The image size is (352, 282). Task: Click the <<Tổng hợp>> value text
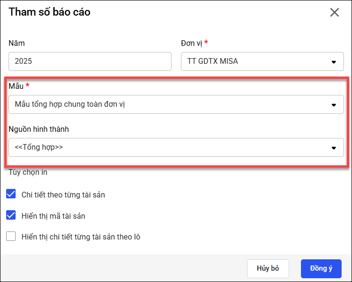tap(39, 147)
